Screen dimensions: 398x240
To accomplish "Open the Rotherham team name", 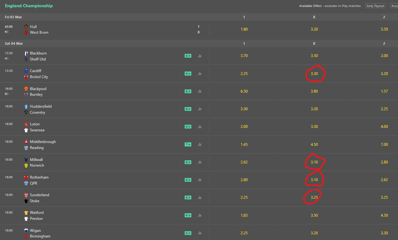I will coord(39,177).
